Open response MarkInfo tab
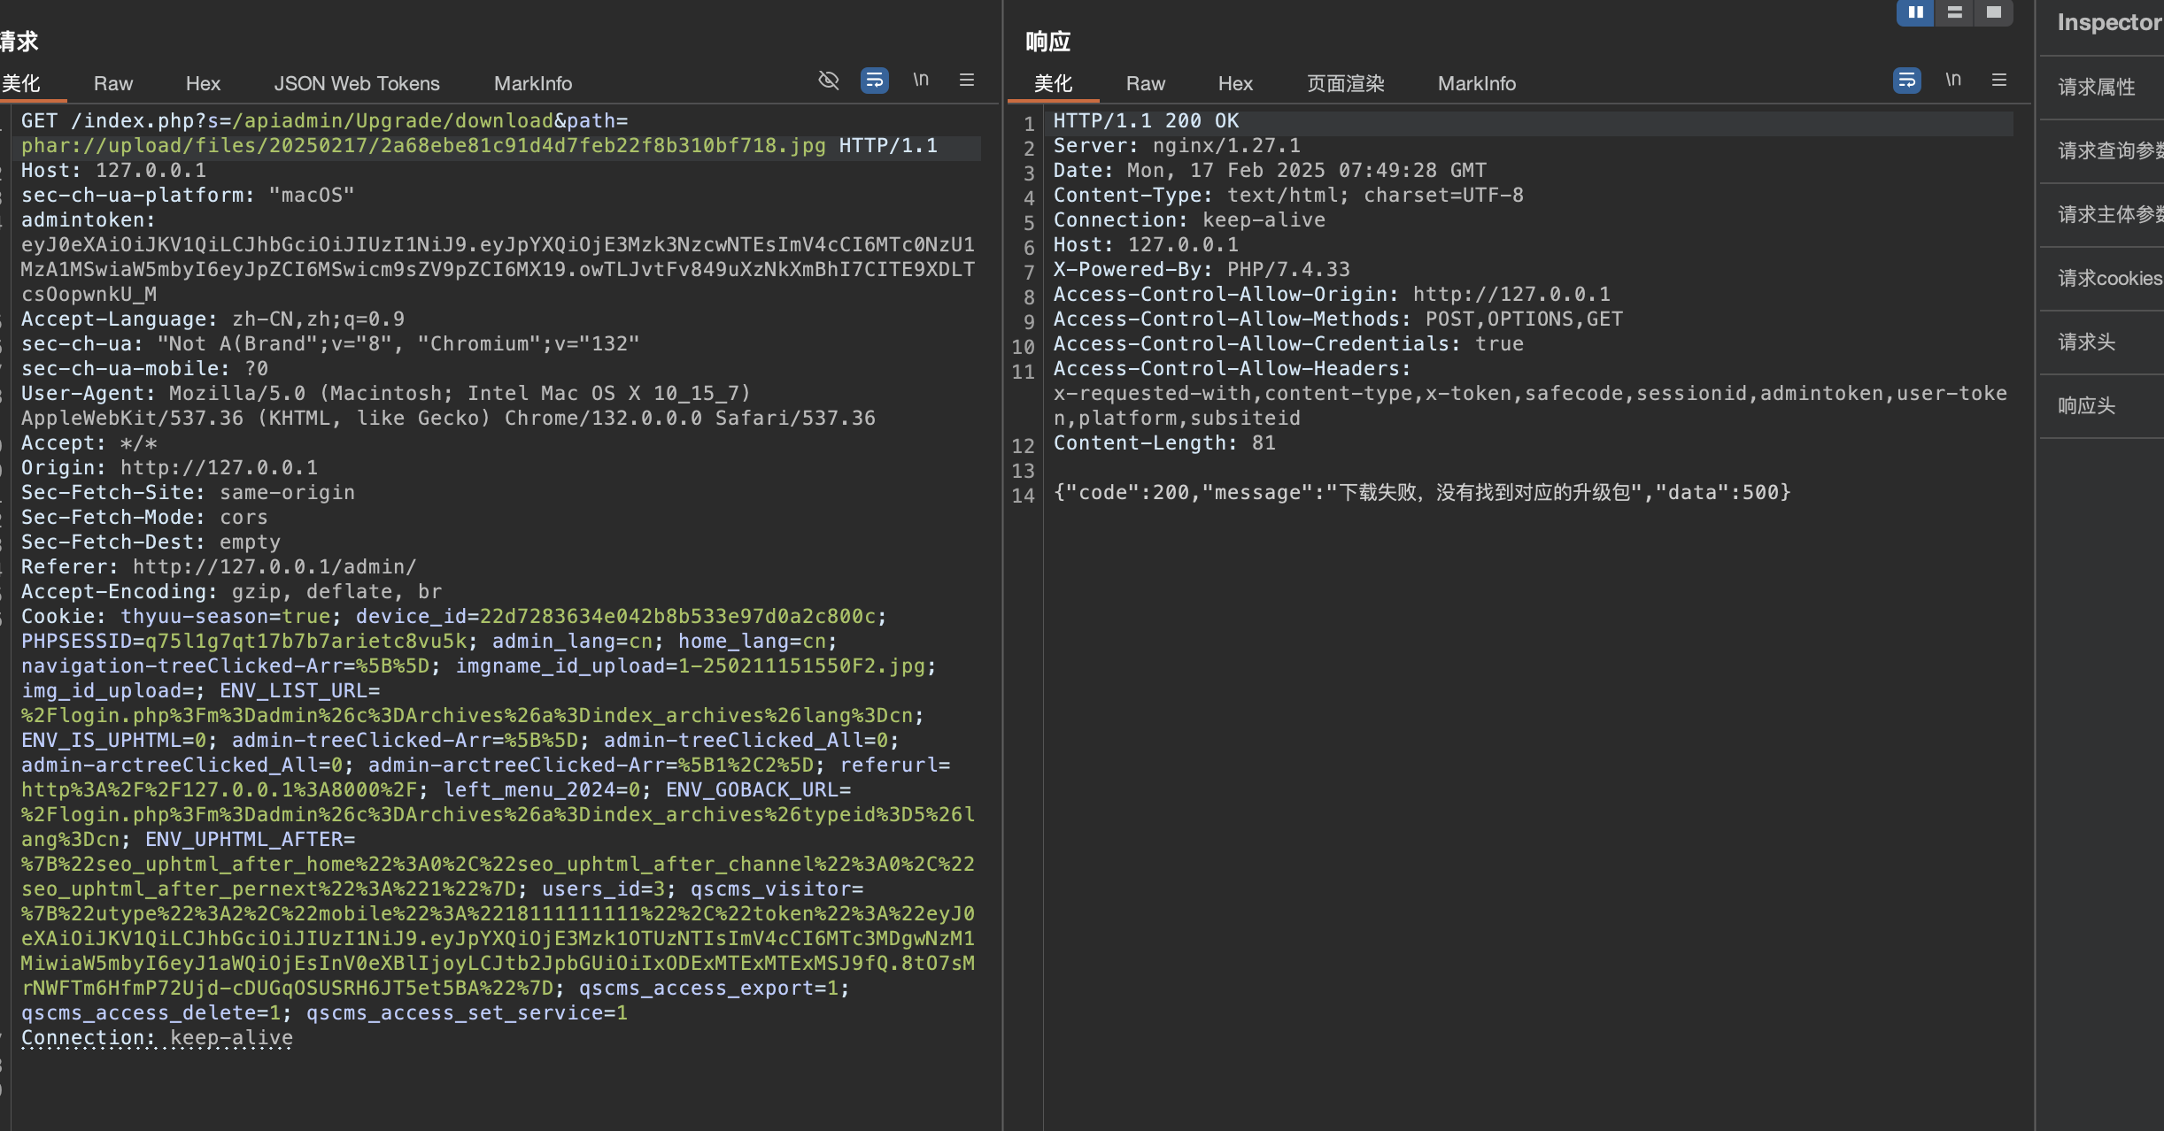2164x1131 pixels. pyautogui.click(x=1477, y=83)
